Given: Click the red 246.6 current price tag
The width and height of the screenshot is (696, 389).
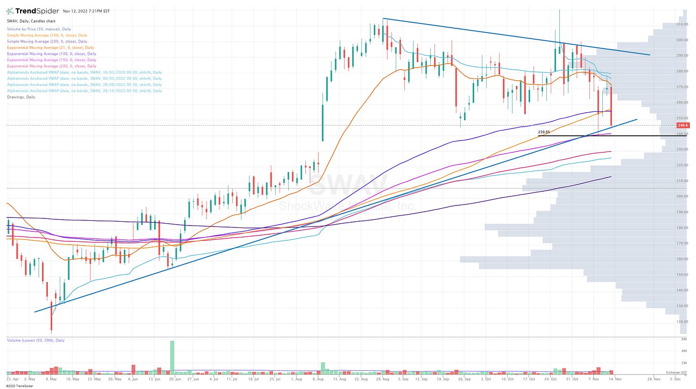Looking at the screenshot, I should [x=683, y=125].
